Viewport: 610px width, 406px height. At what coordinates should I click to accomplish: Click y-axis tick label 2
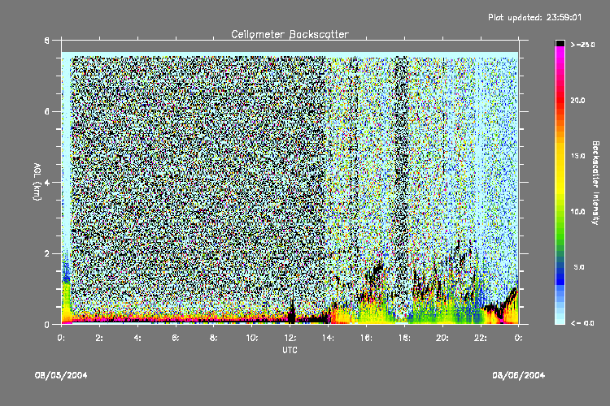47,253
